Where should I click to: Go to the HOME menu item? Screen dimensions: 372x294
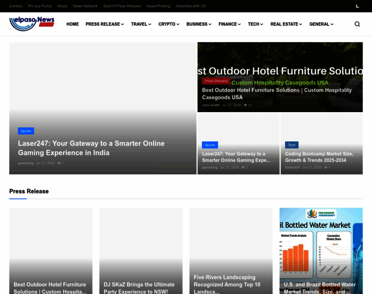[72, 24]
